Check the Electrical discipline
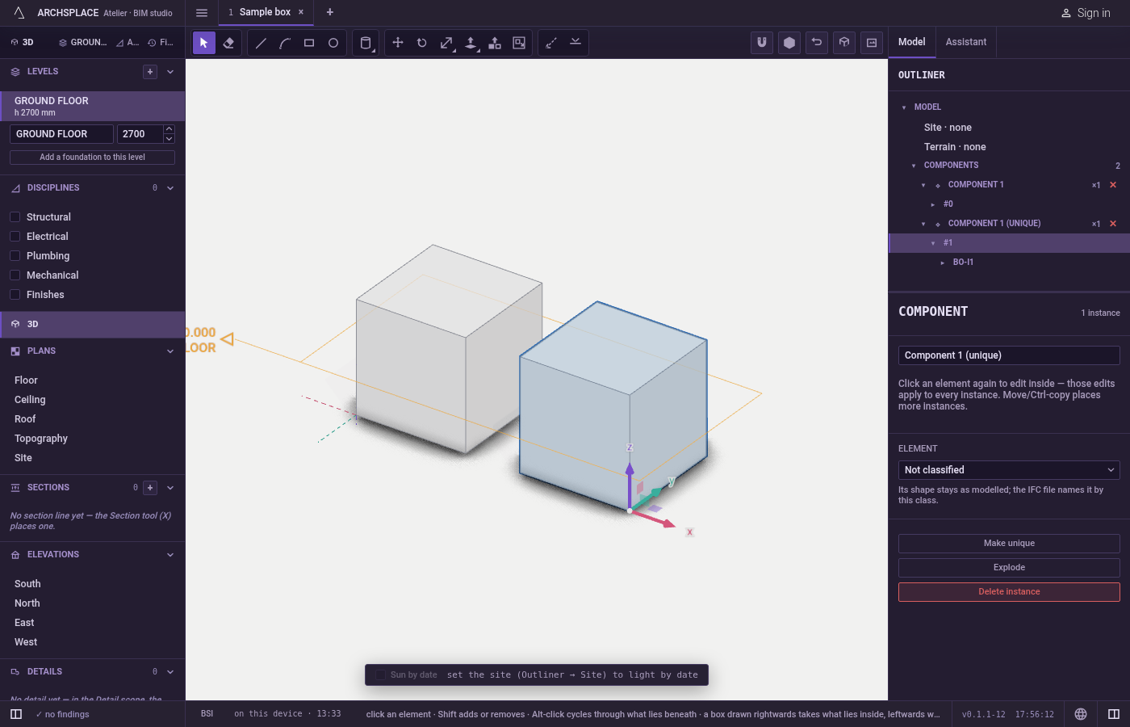Screen dimensions: 1130x727 pyautogui.click(x=15, y=237)
